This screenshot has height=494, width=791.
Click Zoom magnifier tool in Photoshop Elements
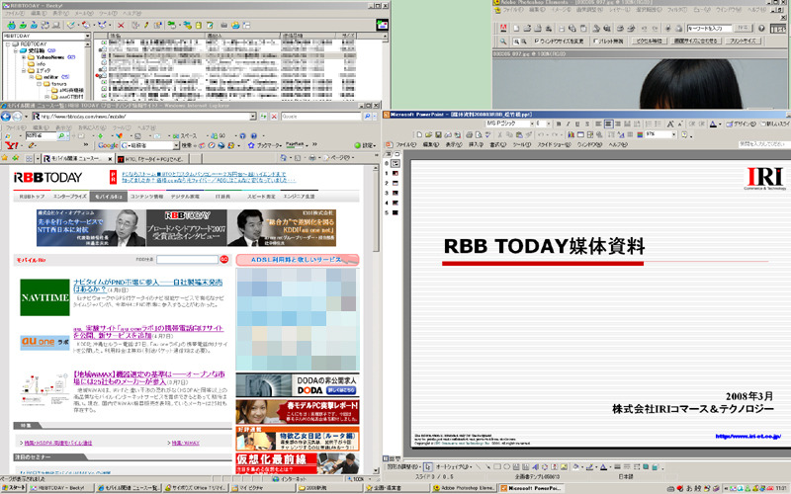(503, 41)
